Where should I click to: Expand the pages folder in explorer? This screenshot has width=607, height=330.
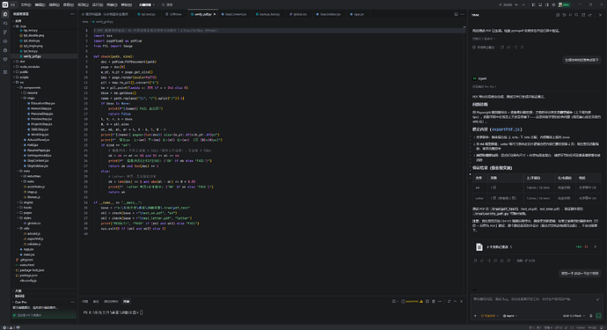(x=27, y=213)
